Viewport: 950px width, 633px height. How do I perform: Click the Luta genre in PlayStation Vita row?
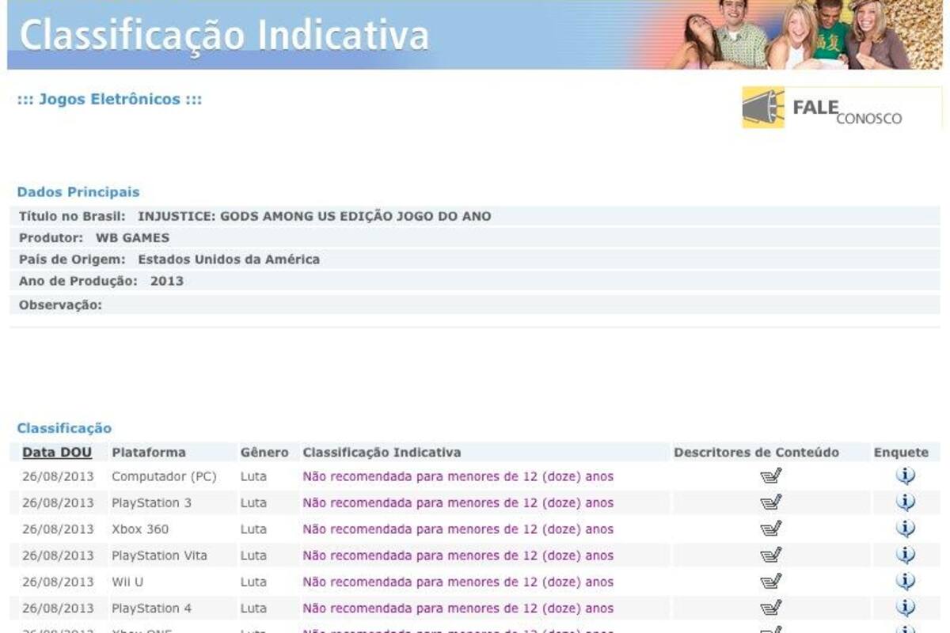[x=253, y=555]
